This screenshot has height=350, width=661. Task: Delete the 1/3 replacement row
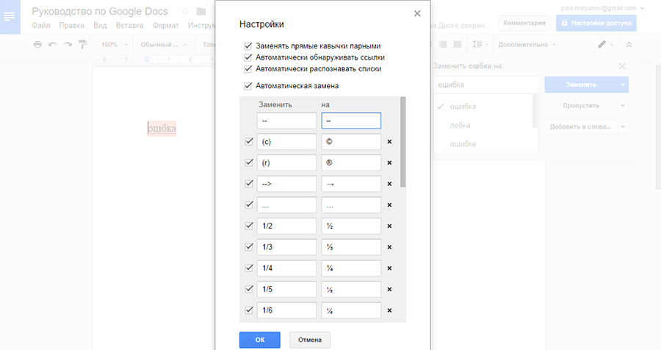coord(389,247)
